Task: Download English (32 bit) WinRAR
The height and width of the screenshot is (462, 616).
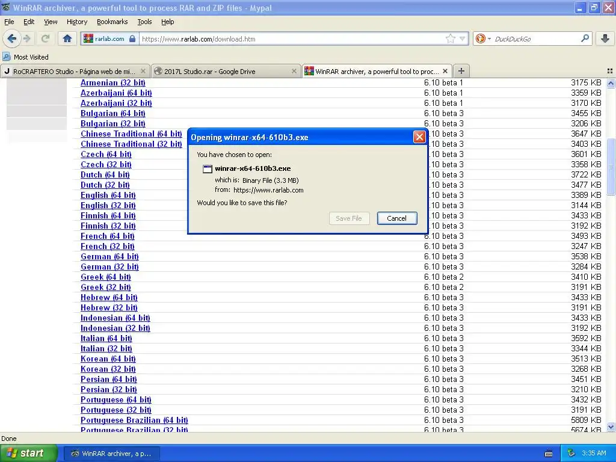Action: (x=108, y=206)
